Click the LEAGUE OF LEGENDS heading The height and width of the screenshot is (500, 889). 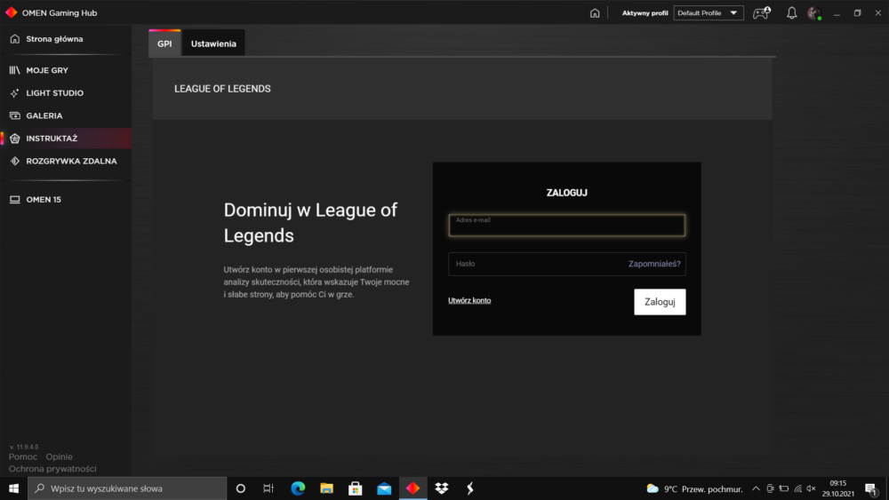tap(222, 89)
